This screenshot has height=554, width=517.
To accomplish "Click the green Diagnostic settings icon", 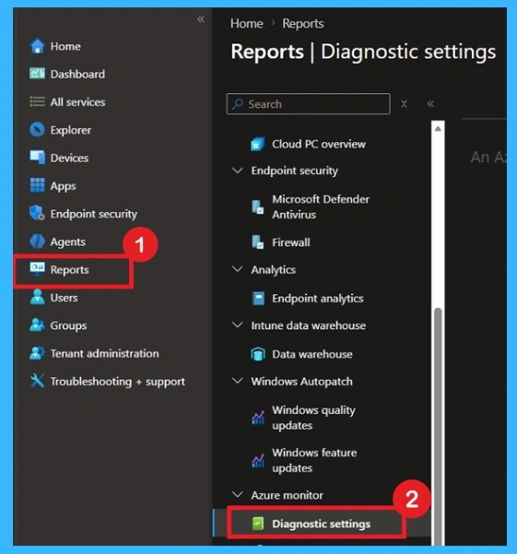I will pos(258,524).
